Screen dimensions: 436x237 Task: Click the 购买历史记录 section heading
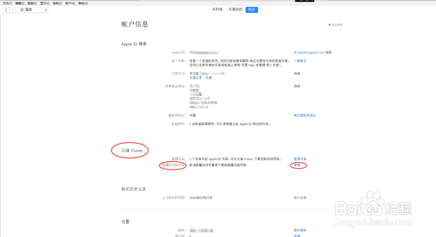133,189
